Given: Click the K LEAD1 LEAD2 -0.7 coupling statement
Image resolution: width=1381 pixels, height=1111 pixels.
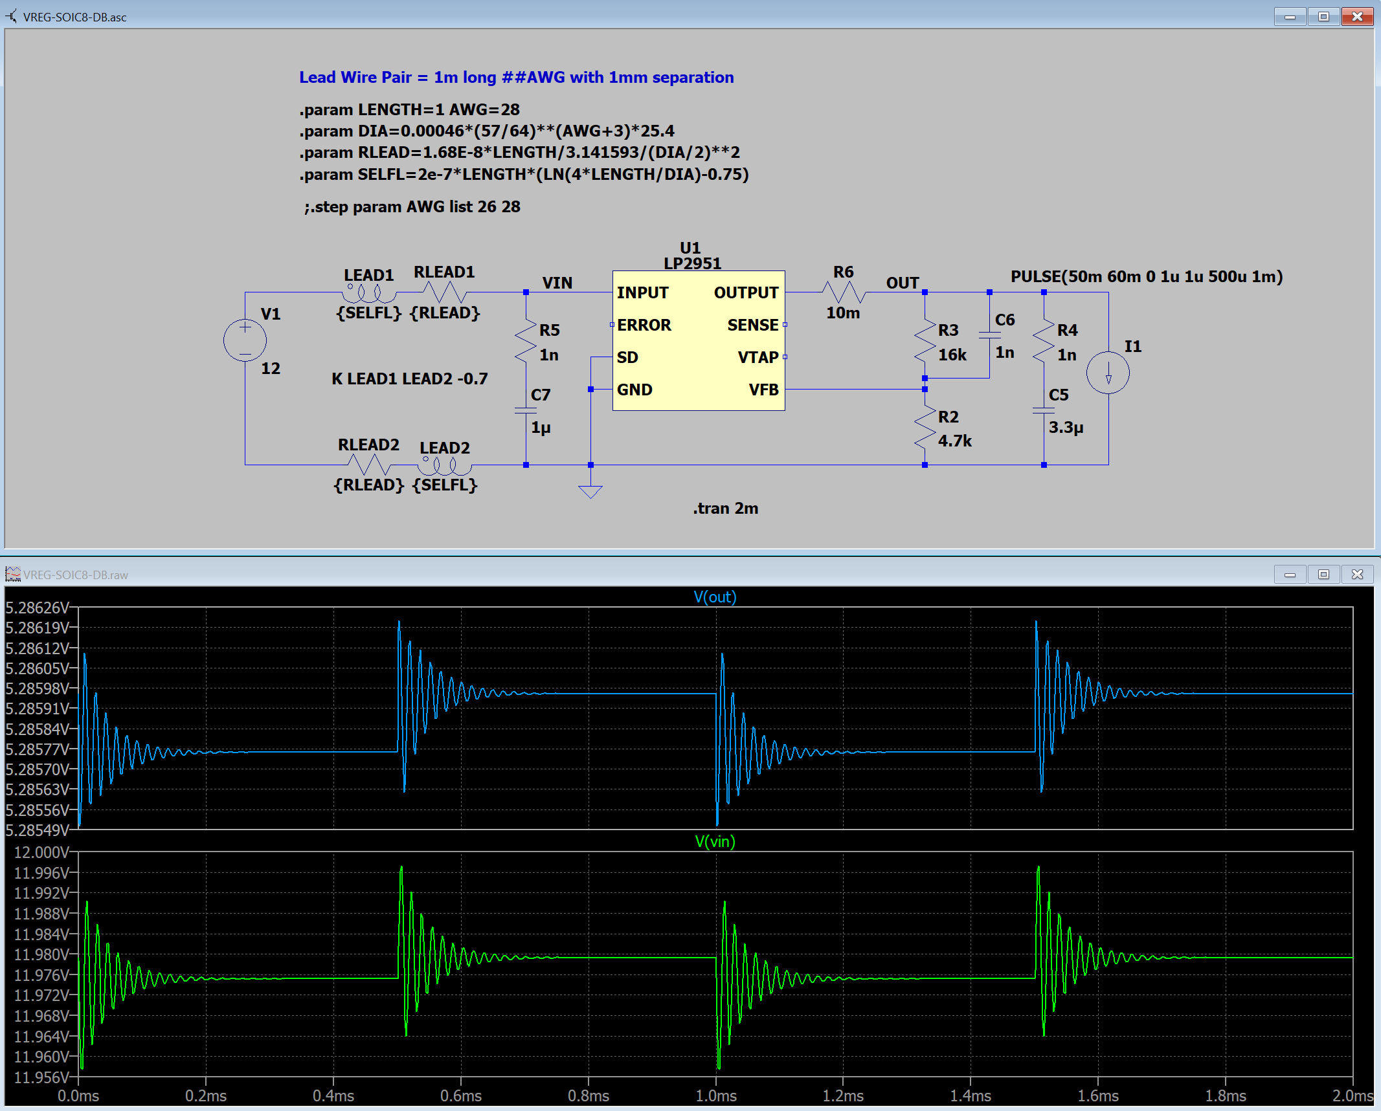Looking at the screenshot, I should [x=409, y=379].
